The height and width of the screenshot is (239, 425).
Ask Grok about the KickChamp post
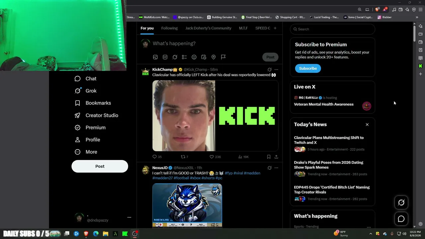pos(269,70)
